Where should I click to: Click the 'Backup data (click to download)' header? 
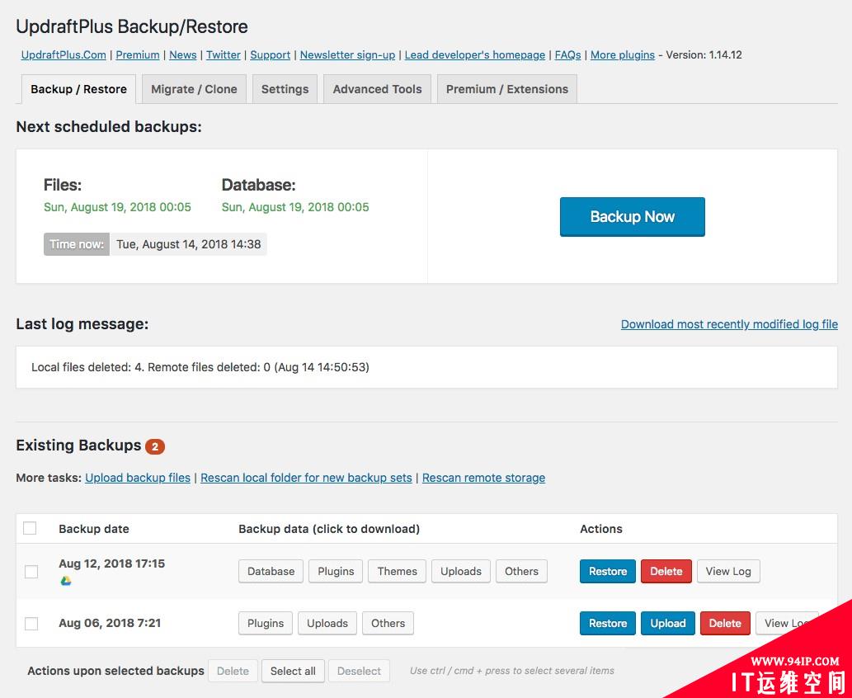click(329, 529)
